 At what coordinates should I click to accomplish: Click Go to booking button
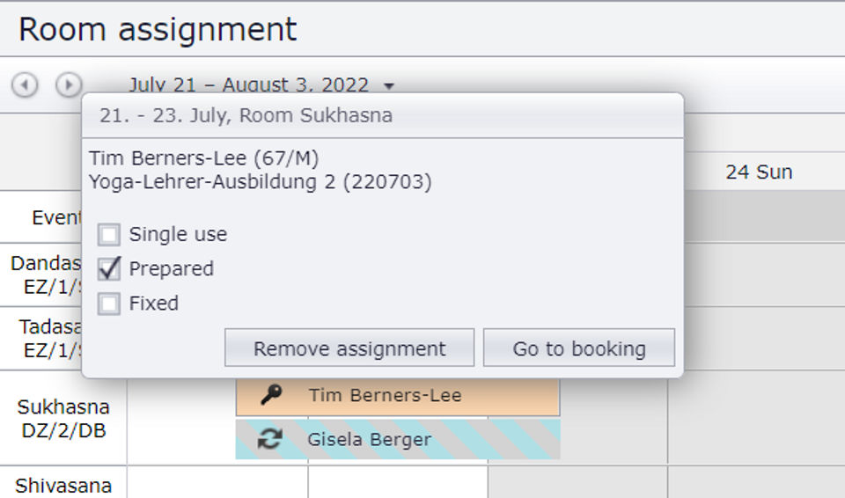(579, 348)
